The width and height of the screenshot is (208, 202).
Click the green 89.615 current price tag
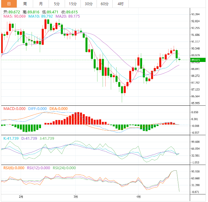[x=196, y=60]
